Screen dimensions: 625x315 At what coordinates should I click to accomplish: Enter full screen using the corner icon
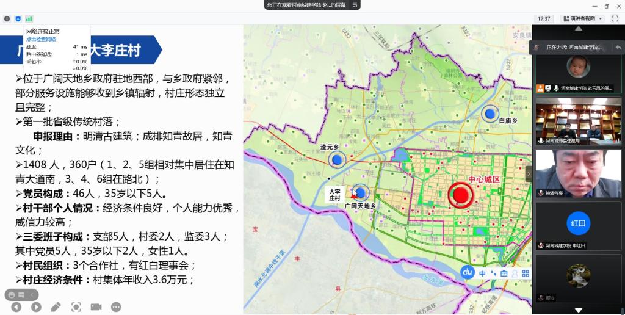[615, 19]
